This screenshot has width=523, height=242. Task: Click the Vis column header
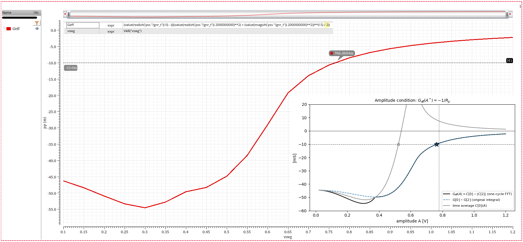point(37,13)
